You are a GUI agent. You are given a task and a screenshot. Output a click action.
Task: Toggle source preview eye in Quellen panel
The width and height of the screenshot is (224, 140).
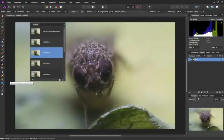pyautogui.click(x=33, y=80)
